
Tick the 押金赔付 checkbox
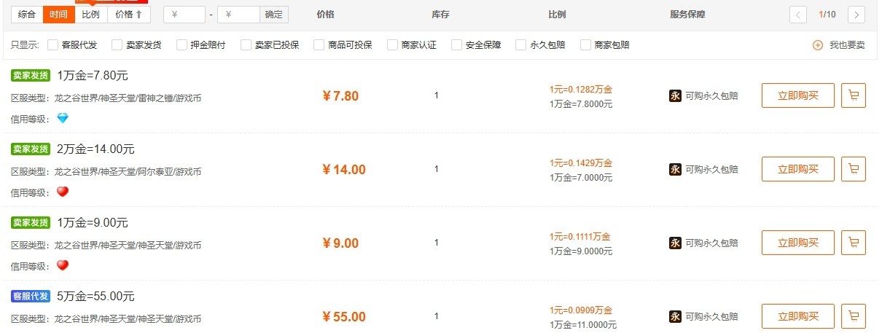pos(182,45)
